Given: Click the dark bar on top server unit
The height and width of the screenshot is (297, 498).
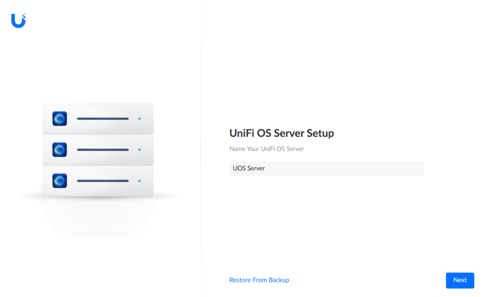Looking at the screenshot, I should [x=103, y=119].
